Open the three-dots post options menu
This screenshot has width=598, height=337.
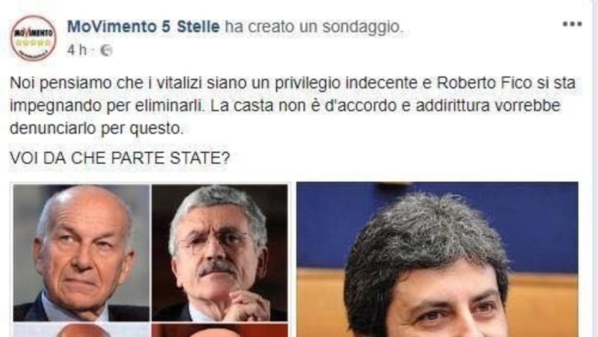tap(572, 24)
